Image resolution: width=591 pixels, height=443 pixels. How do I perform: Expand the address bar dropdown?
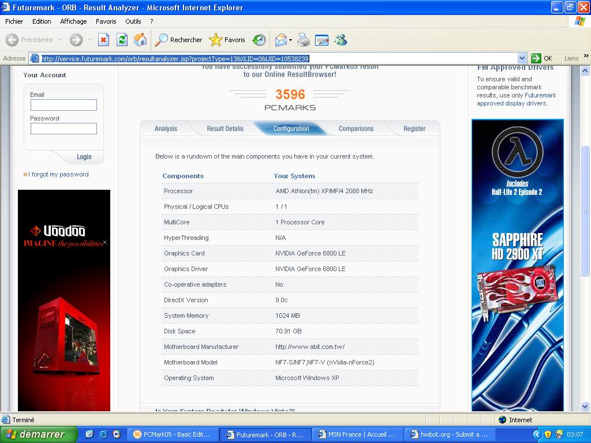[x=522, y=58]
